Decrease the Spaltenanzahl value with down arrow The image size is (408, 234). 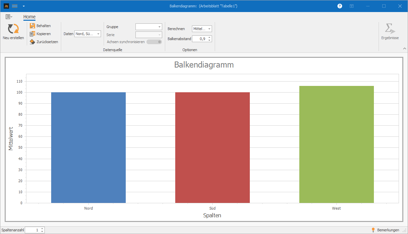pos(42,231)
